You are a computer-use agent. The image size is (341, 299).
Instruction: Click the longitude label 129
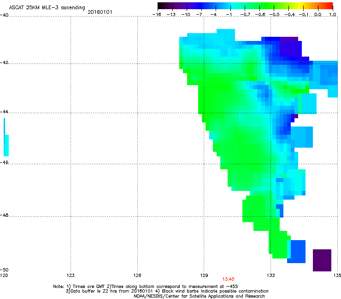click(x=204, y=276)
